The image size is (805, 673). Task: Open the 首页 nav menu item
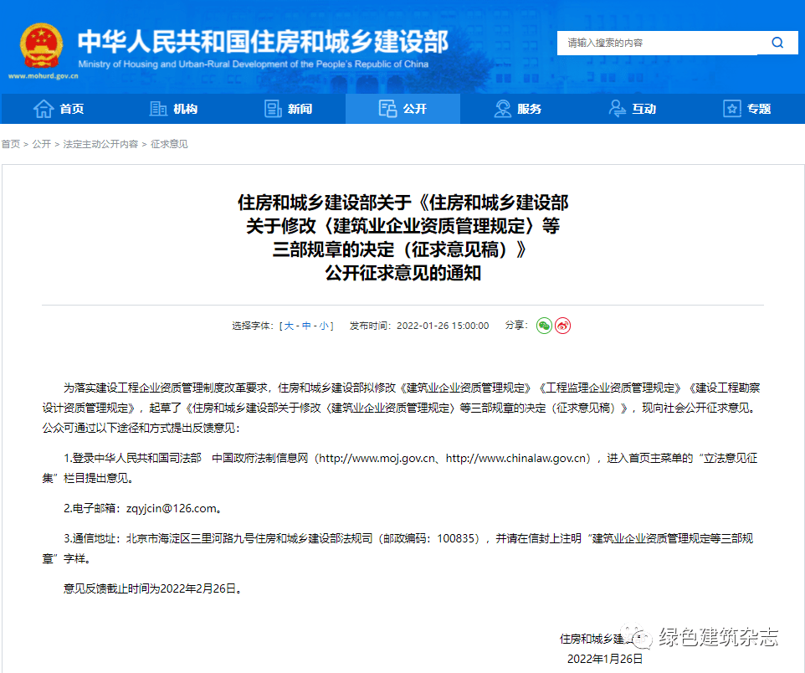point(59,108)
